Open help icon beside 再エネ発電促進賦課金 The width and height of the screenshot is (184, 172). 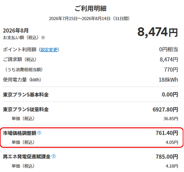pos(54,156)
